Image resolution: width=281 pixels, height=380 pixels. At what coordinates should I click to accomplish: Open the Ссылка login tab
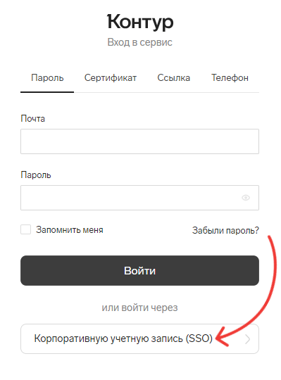point(173,78)
